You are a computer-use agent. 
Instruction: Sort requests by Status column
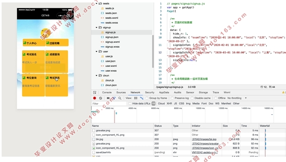click(163, 126)
